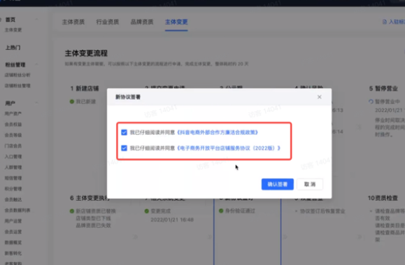This screenshot has width=405, height=265.
Task: Click the 身份验证通过 status text
Action: pos(240,211)
